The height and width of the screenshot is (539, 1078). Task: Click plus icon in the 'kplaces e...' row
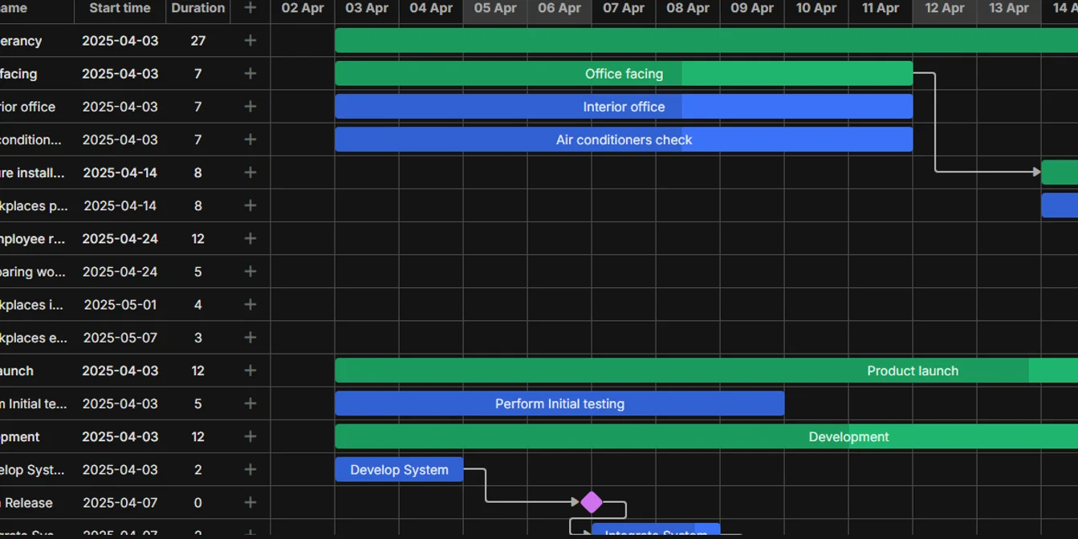250,337
